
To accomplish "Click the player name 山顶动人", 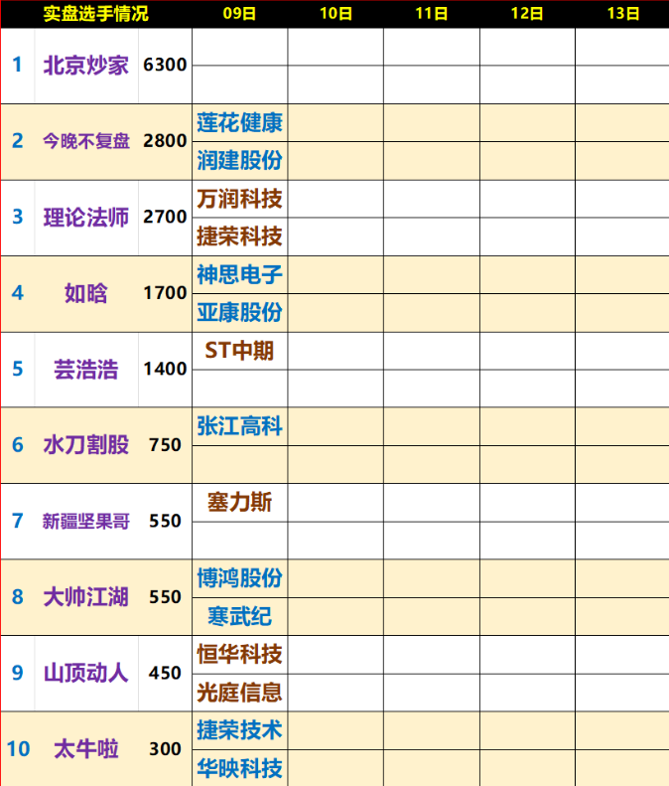I will (86, 673).
